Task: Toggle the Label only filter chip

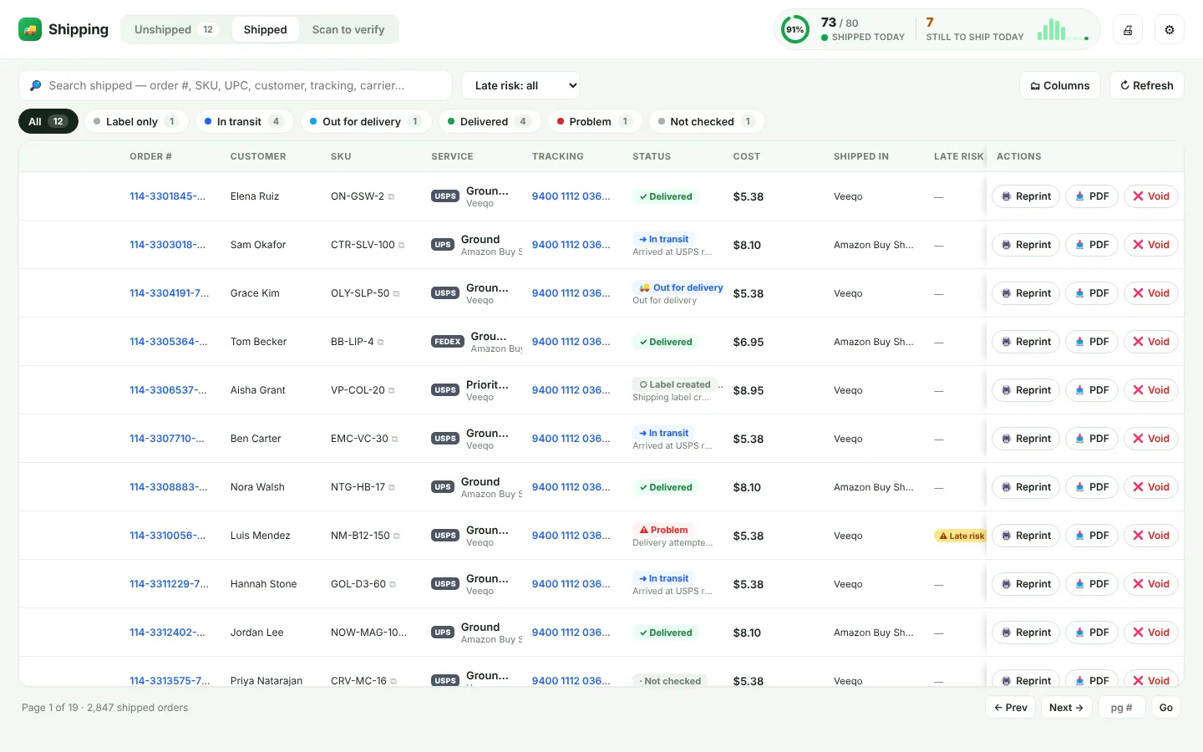Action: pos(135,121)
